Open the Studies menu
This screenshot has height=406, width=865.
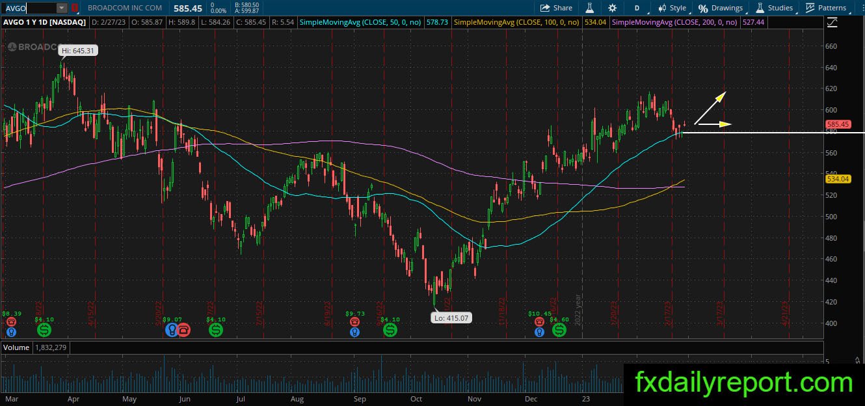click(774, 8)
